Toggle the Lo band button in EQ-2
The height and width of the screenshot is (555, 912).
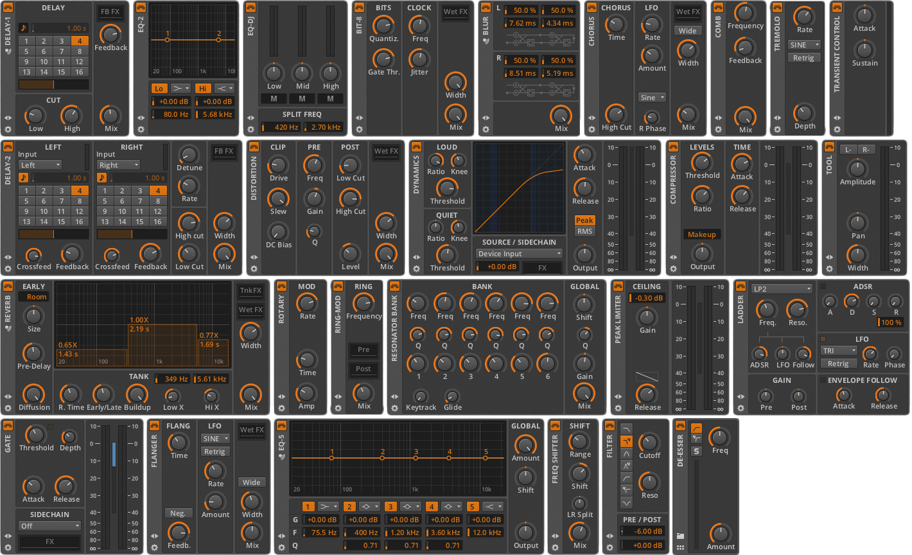coord(159,89)
